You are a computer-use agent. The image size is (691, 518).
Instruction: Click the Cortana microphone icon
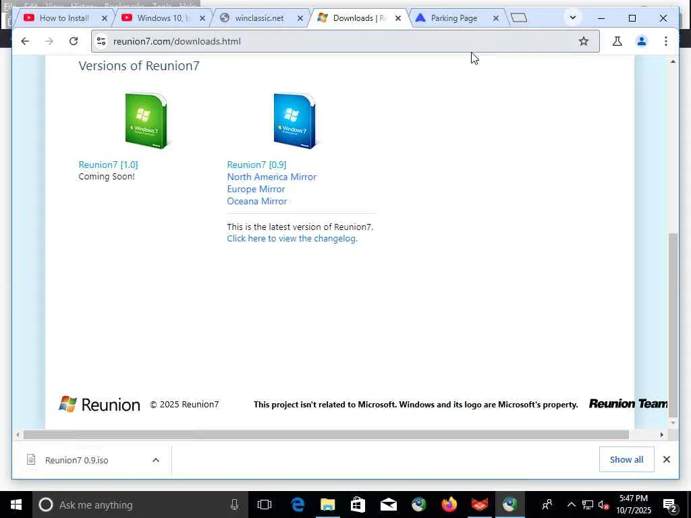click(234, 505)
